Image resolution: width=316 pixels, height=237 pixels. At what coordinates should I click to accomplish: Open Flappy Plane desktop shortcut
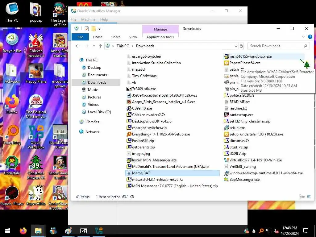coord(36,73)
